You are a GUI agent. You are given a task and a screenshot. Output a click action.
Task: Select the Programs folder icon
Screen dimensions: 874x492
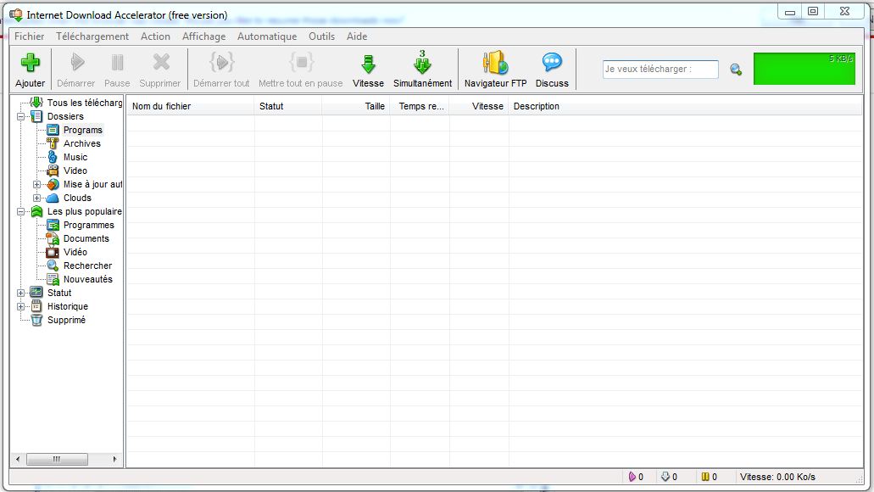click(53, 130)
